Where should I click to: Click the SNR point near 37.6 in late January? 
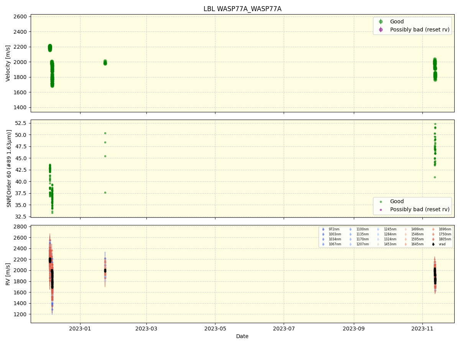pyautogui.click(x=105, y=192)
